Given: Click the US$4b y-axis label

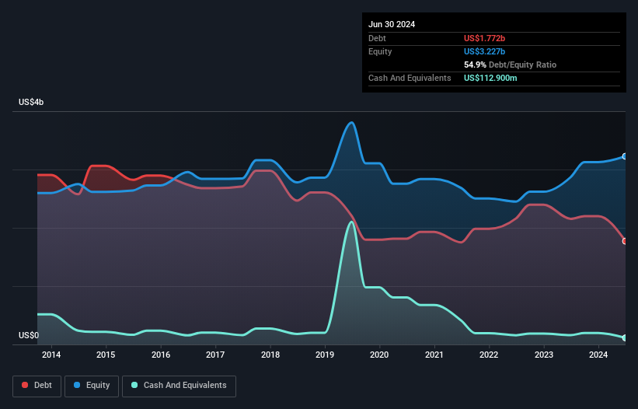Looking at the screenshot, I should [31, 102].
